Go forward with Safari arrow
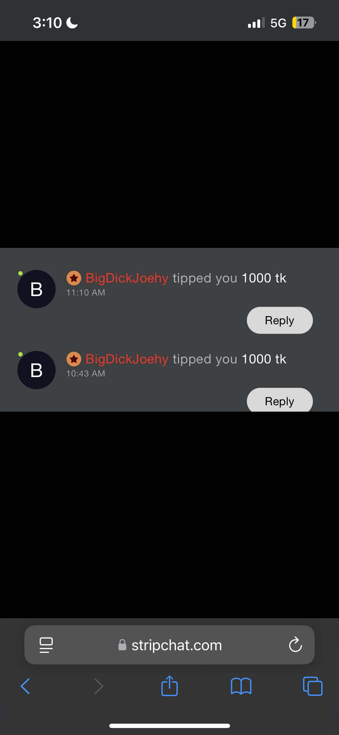This screenshot has height=735, width=339. click(x=99, y=686)
